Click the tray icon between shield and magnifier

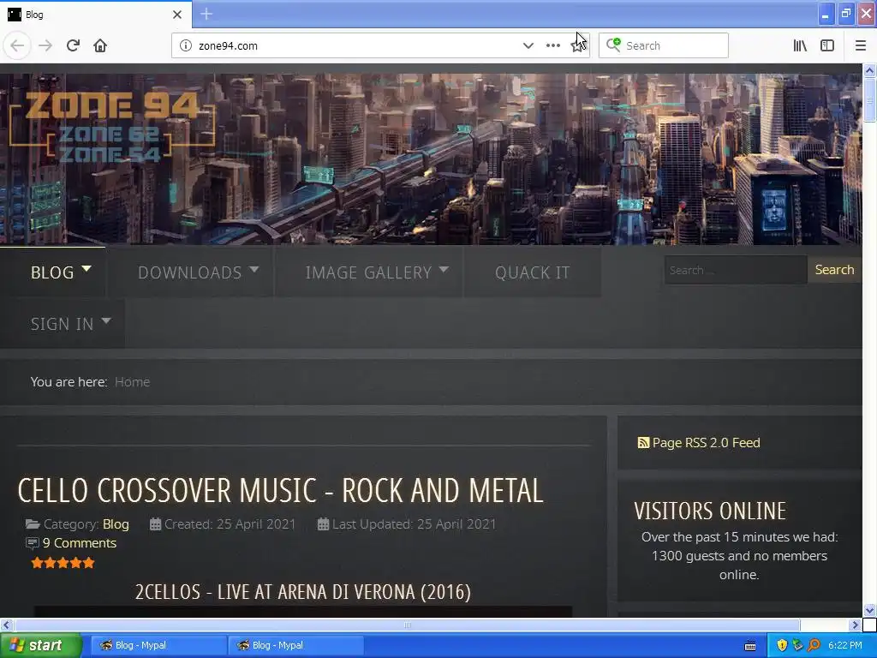click(797, 645)
